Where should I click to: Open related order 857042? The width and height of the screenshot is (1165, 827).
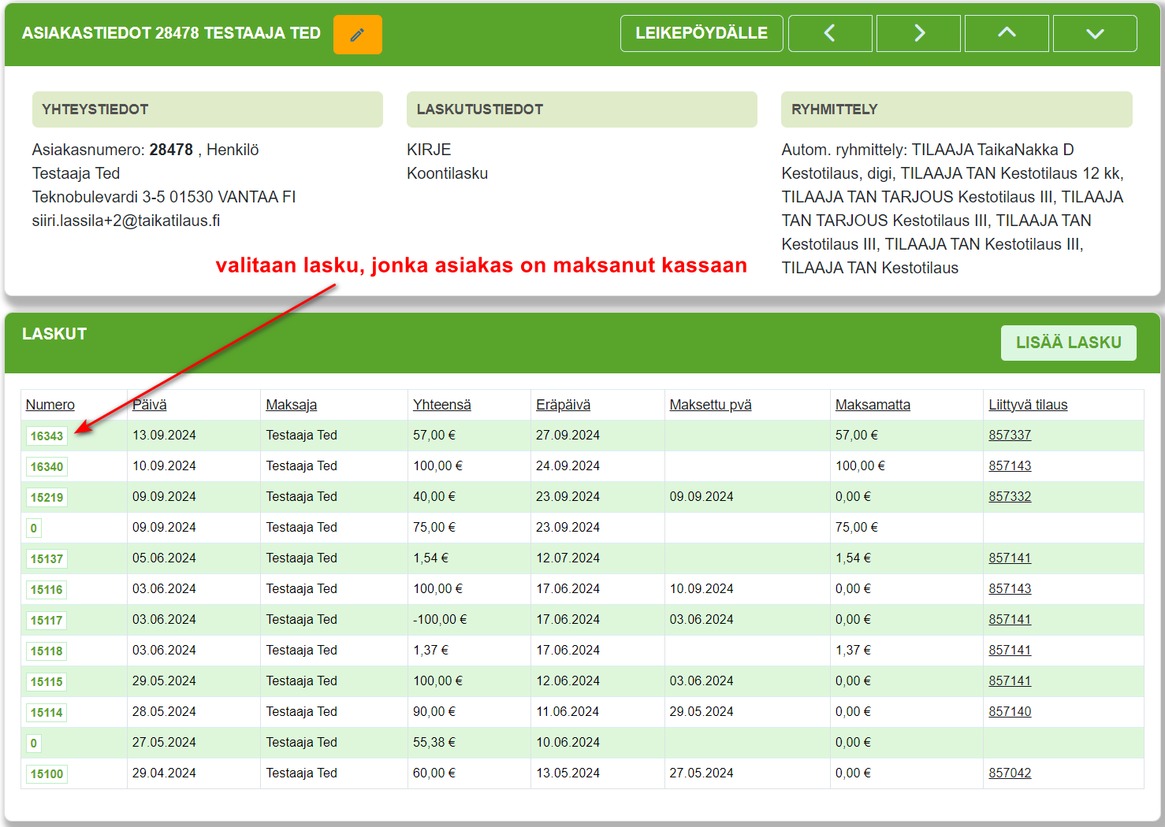[1010, 773]
